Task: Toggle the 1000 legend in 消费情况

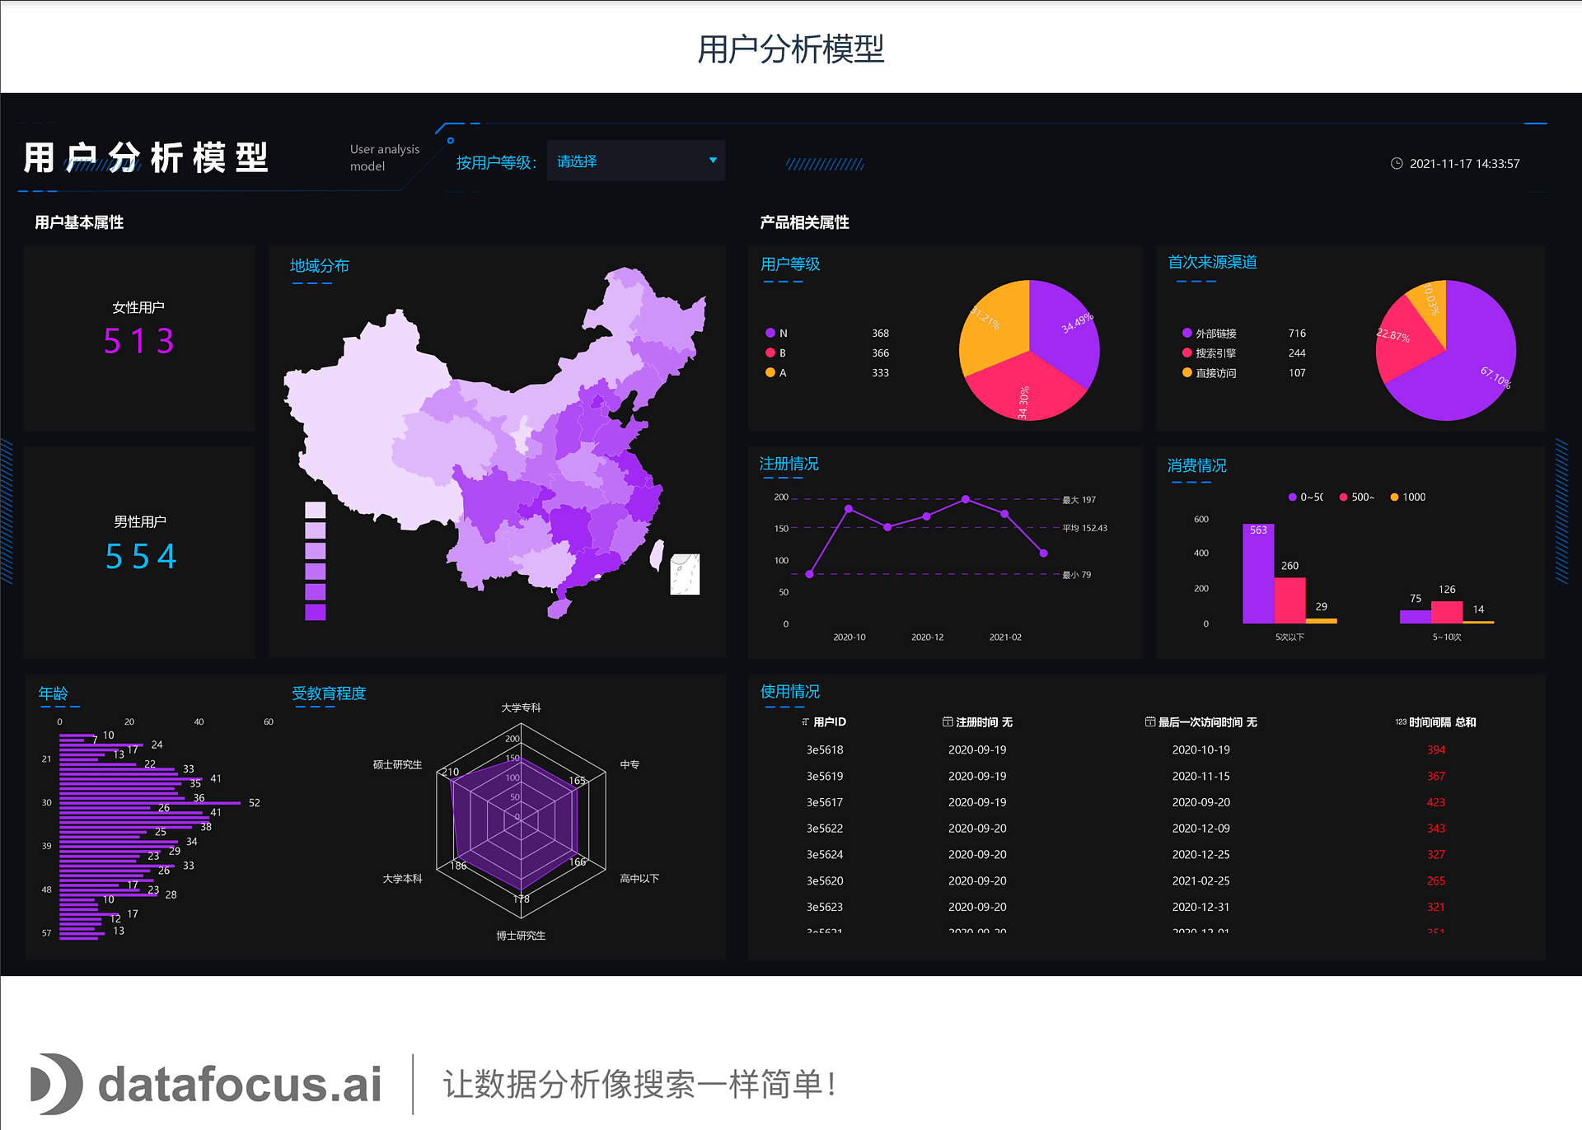Action: (1408, 497)
